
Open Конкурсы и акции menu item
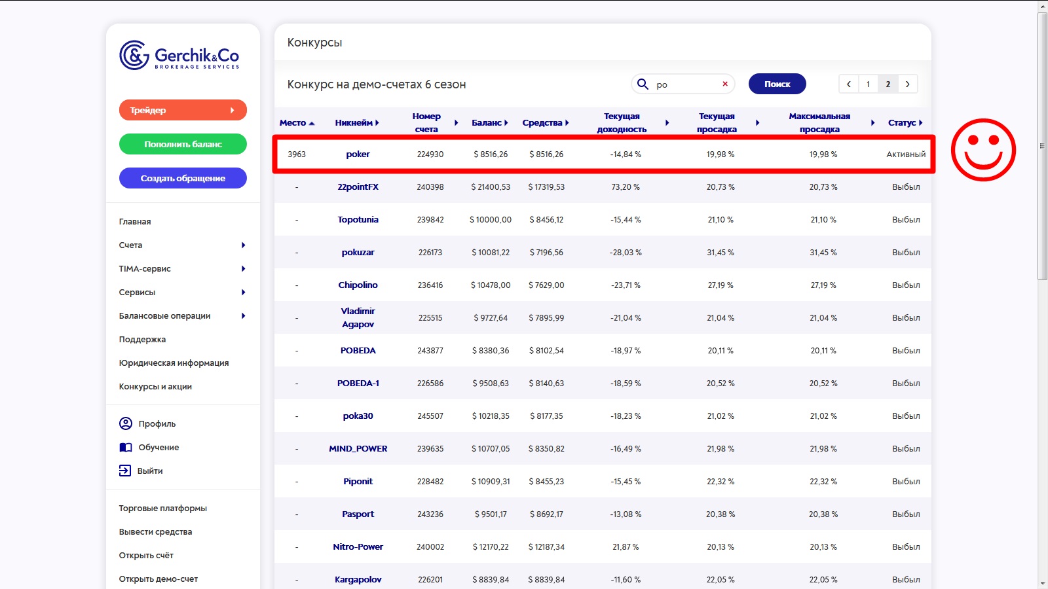[155, 387]
